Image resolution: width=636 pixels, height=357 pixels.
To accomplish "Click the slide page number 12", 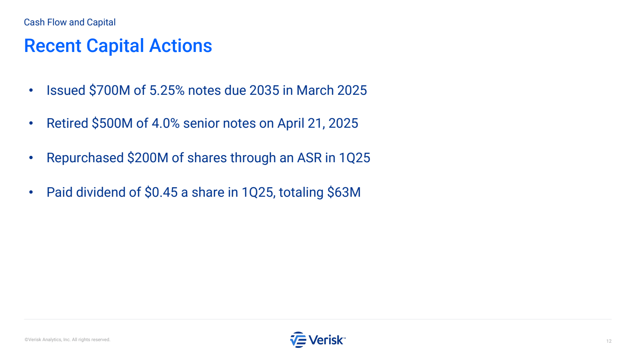I will (x=609, y=341).
